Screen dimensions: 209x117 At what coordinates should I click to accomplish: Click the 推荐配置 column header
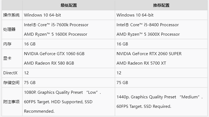161,5
